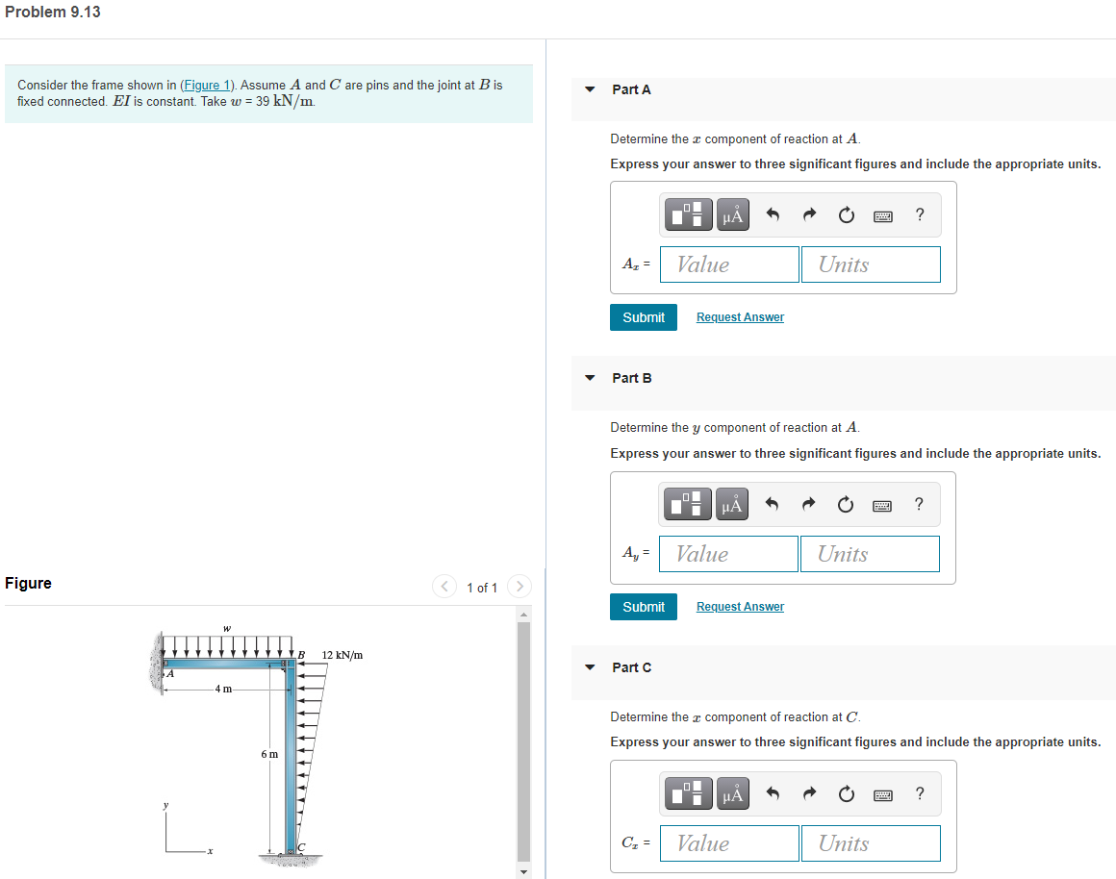This screenshot has width=1116, height=879.
Task: Open templates palette in Part A toolbar
Action: [688, 214]
